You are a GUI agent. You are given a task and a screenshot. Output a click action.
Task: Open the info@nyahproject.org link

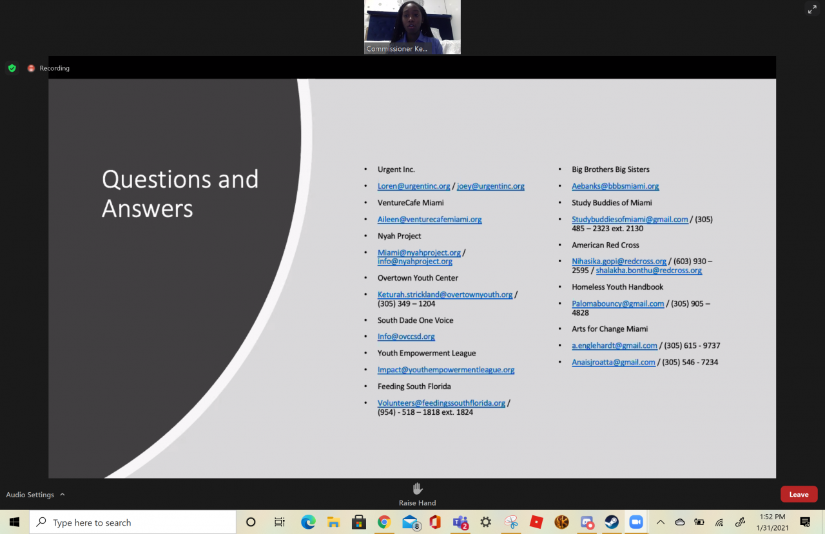click(415, 262)
